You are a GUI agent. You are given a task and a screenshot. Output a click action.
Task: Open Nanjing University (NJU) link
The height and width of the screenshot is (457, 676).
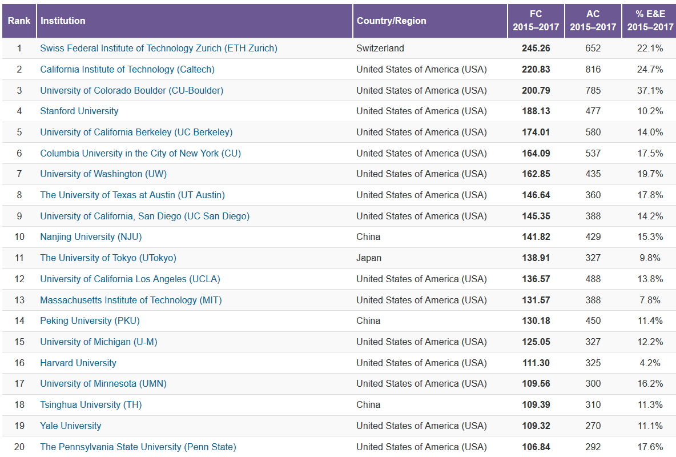91,237
